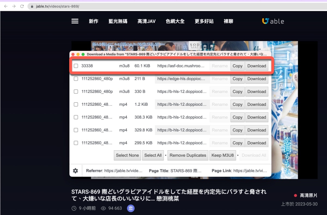Reload the page with the refresh icon
This screenshot has width=327, height=215.
tap(22, 6)
